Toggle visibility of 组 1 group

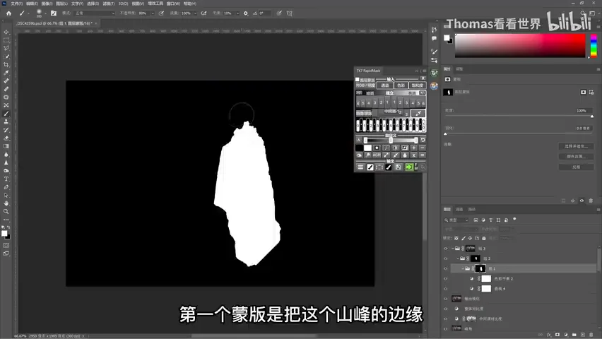coord(446,269)
